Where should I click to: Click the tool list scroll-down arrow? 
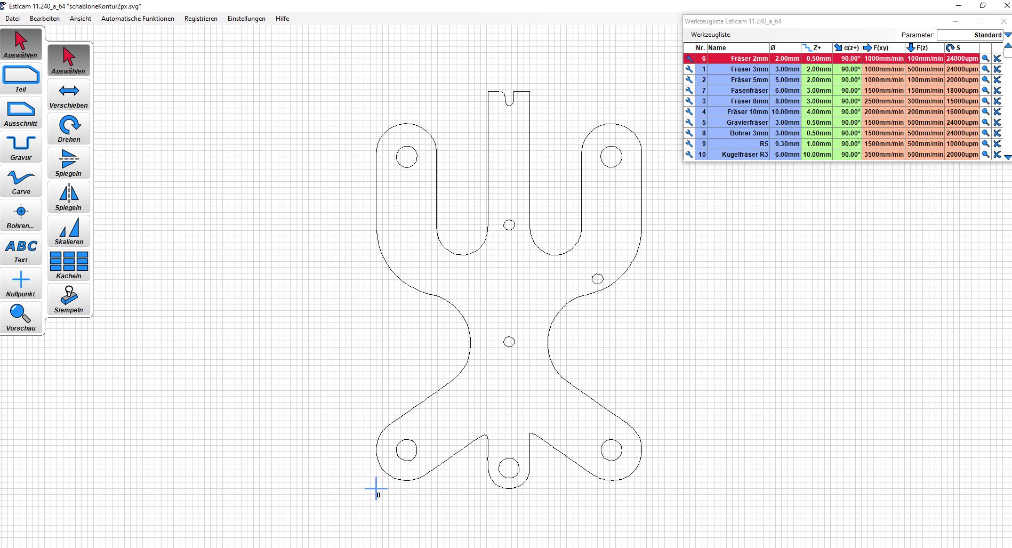[1007, 157]
